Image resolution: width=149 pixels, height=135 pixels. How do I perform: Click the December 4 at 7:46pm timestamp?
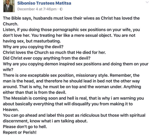tap(37, 9)
